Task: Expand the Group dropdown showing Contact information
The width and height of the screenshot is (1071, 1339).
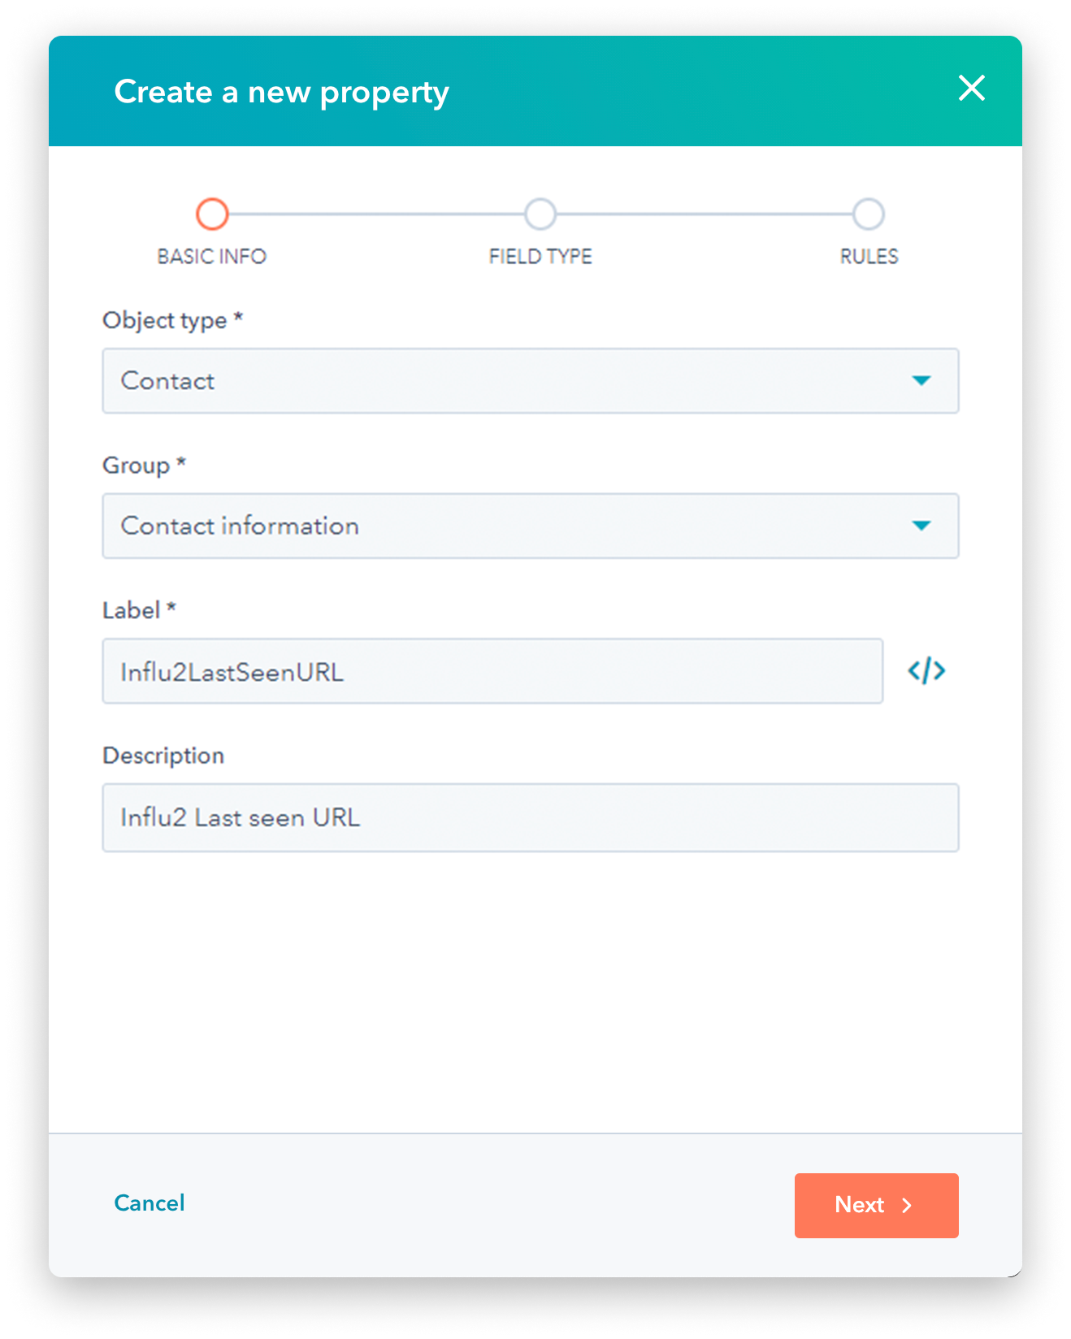Action: (504, 526)
